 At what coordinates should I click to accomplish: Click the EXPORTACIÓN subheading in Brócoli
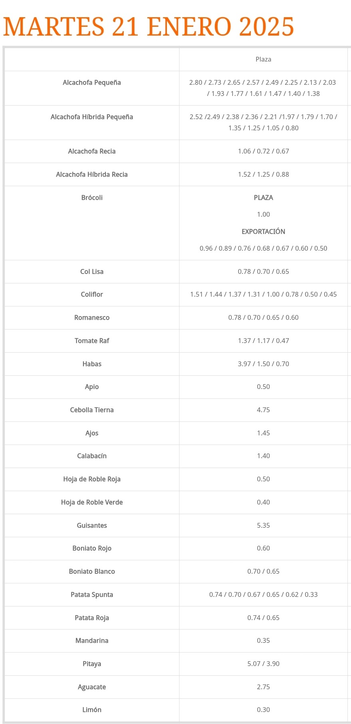click(x=264, y=232)
